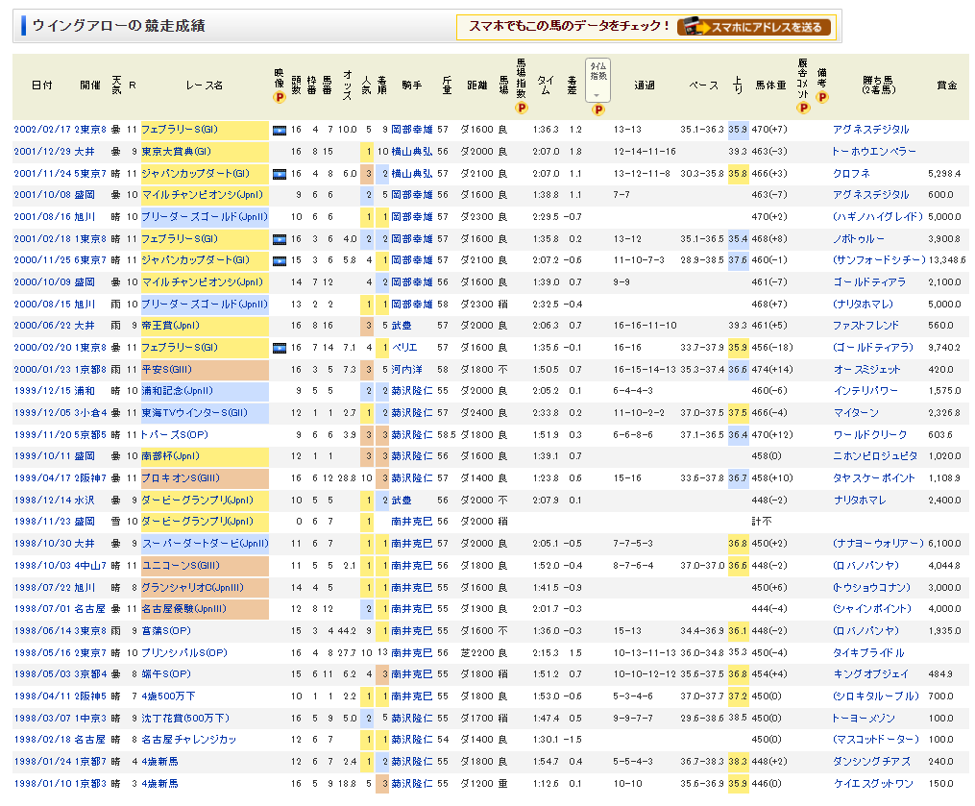975x806 pixels.
Task: Play video for 2000/02/20 フェブラリーS race
Action: tap(280, 348)
